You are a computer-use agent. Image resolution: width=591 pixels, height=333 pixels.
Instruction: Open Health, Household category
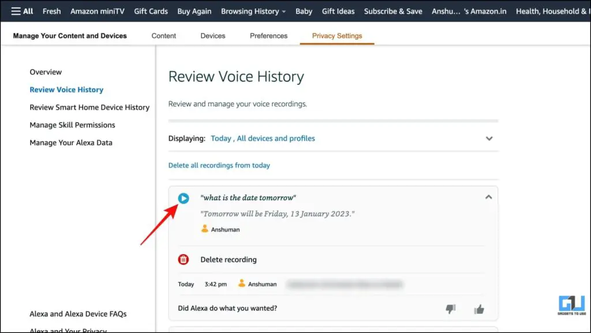point(553,12)
